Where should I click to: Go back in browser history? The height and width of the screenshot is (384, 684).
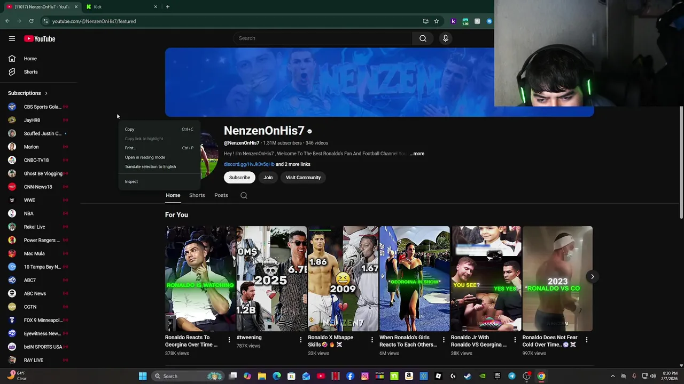click(7, 21)
